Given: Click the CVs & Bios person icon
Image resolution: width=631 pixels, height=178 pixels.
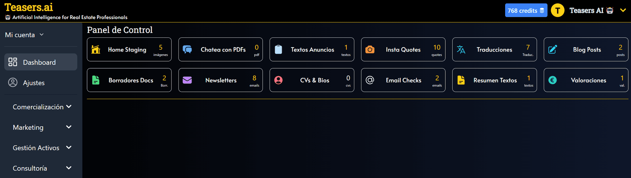Looking at the screenshot, I should (278, 80).
